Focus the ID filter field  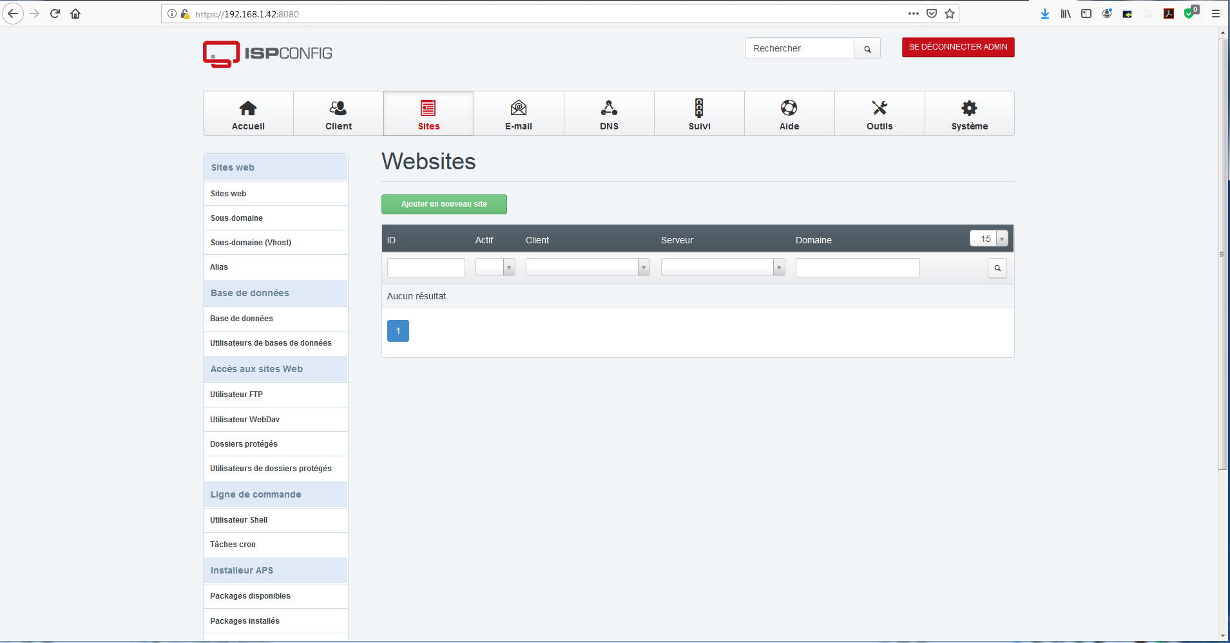(426, 268)
